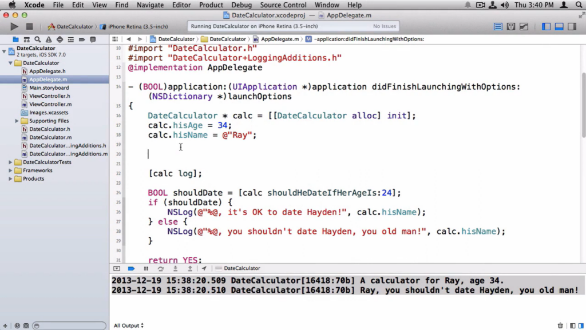This screenshot has width=586, height=330.
Task: Open the Search navigator
Action: coord(38,39)
